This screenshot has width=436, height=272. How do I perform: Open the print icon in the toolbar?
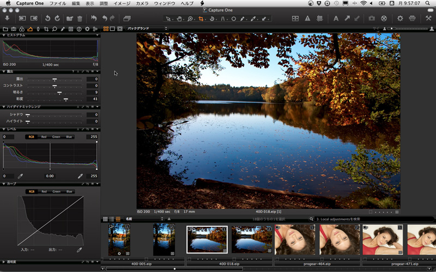coord(413,18)
